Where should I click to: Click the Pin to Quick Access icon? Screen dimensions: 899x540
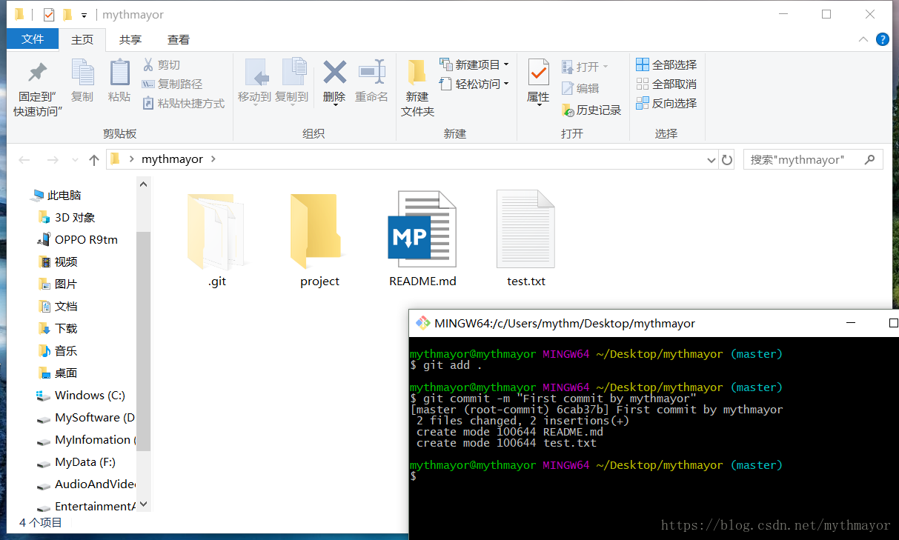pos(37,73)
